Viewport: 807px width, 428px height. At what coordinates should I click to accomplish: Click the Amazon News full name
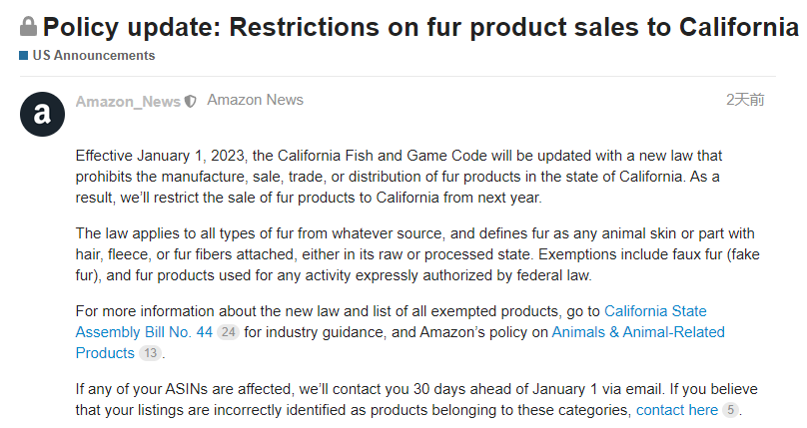click(x=255, y=100)
